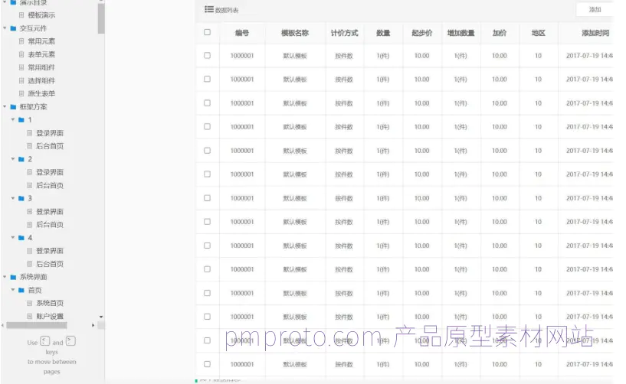Open the 模板演示 page
Viewport: 626px width, 384px height.
(x=41, y=15)
